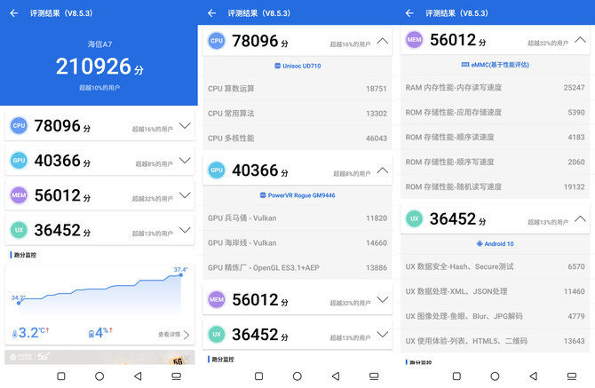Tap the back arrow in the middle panel header
The height and width of the screenshot is (388, 595).
[211, 13]
